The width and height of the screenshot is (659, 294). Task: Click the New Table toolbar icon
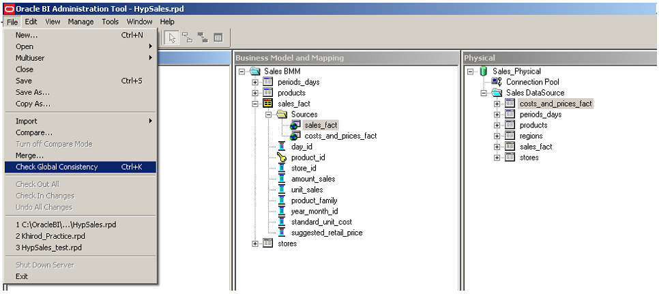click(x=218, y=38)
